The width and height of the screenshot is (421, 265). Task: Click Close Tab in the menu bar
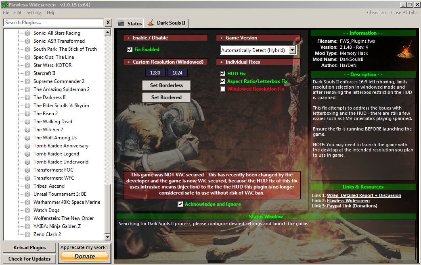point(377,12)
